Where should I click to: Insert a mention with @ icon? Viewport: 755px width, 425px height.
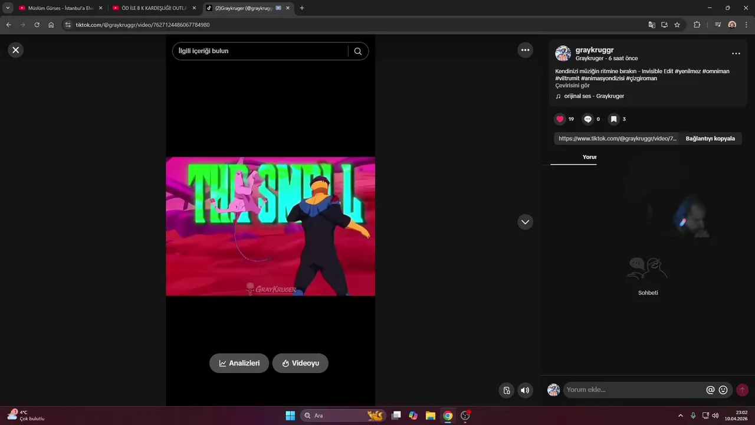pos(710,390)
